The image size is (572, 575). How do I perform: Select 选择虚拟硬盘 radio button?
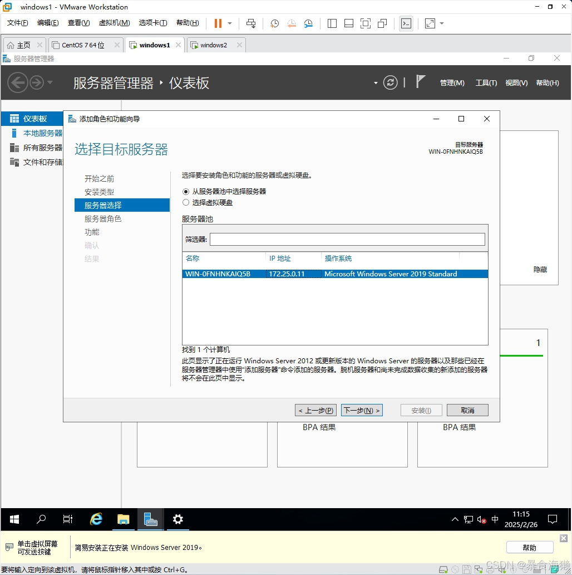point(186,202)
